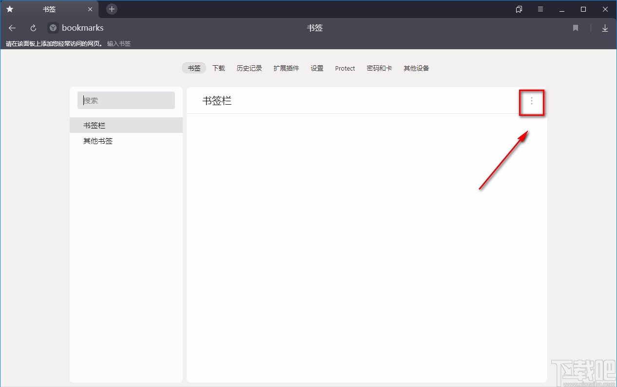Image resolution: width=617 pixels, height=387 pixels.
Task: Click the site badge beside the bookmarks address
Action: click(52, 28)
